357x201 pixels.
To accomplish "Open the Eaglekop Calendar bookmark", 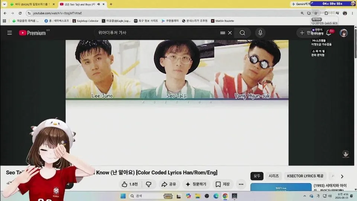I will 86,21.
